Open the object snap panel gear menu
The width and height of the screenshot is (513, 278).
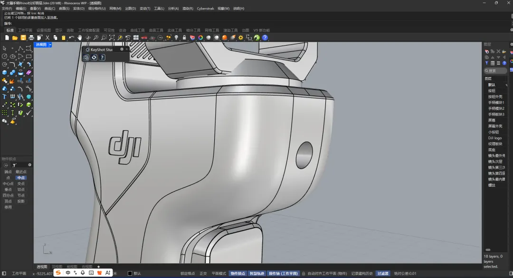tap(29, 165)
